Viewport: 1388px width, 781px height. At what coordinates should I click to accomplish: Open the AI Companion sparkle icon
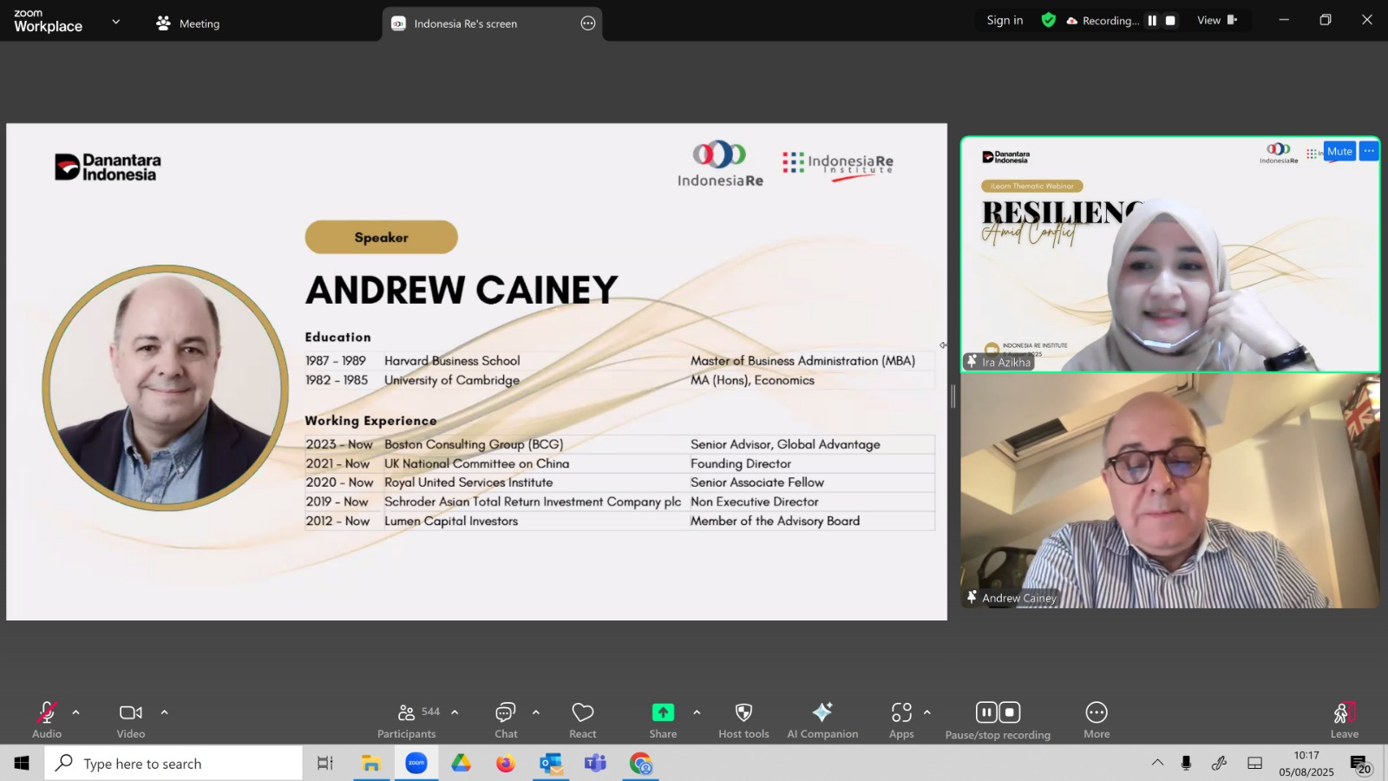point(822,712)
